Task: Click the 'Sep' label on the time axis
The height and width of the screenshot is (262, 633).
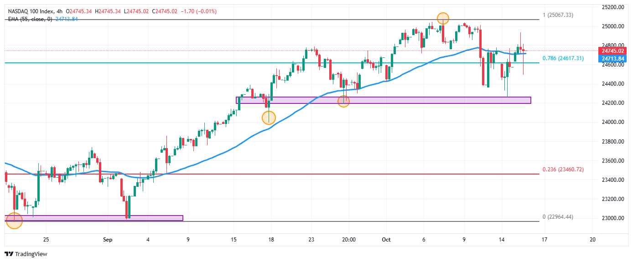Action: tap(108, 239)
